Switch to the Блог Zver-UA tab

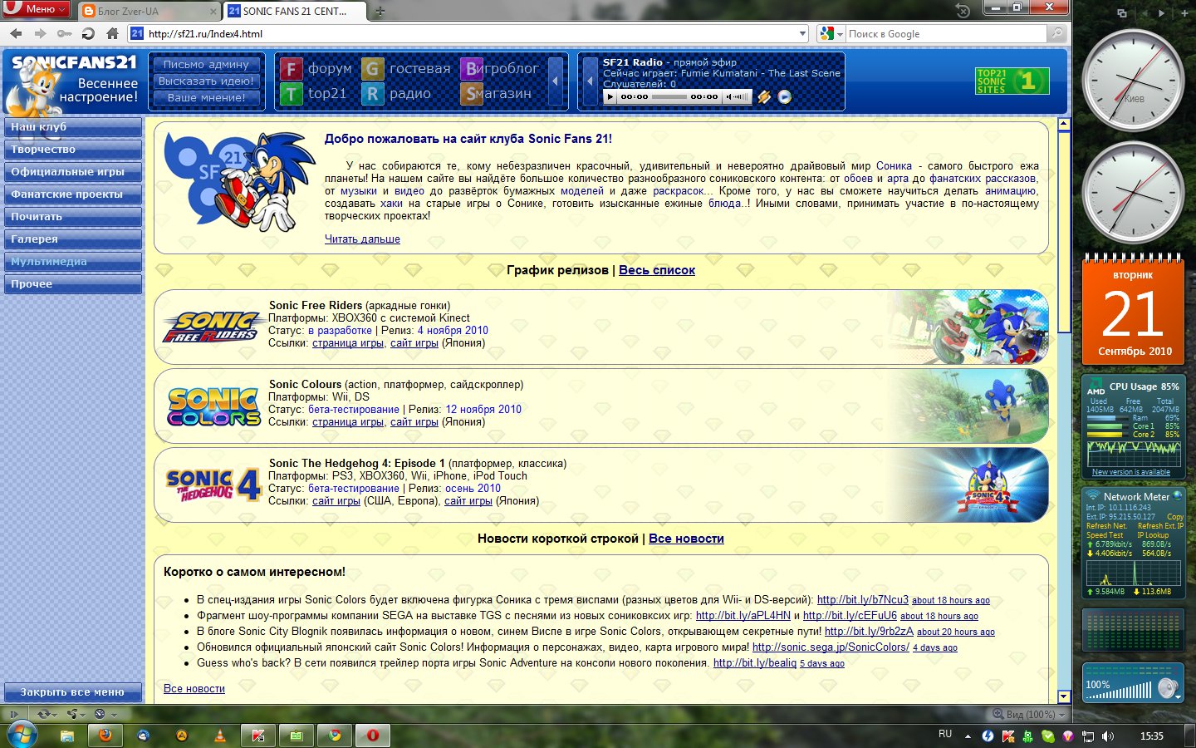coord(149,12)
